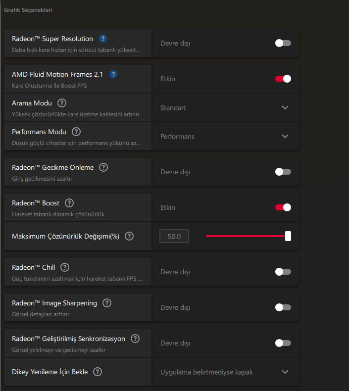Click the question mark icon next to Radeon Chill
Screen dimensions: 349x391
point(65,267)
